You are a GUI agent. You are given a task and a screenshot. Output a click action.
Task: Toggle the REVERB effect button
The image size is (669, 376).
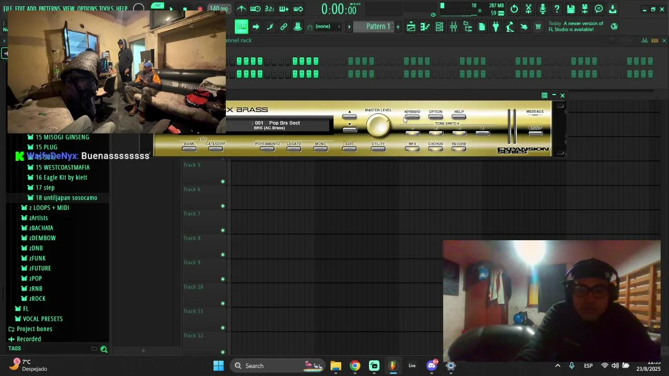tap(458, 149)
